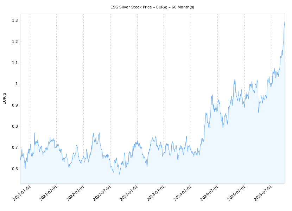This screenshot has width=292, height=211.
Task: Click the 1.3 y-axis tick label
Action: point(14,20)
